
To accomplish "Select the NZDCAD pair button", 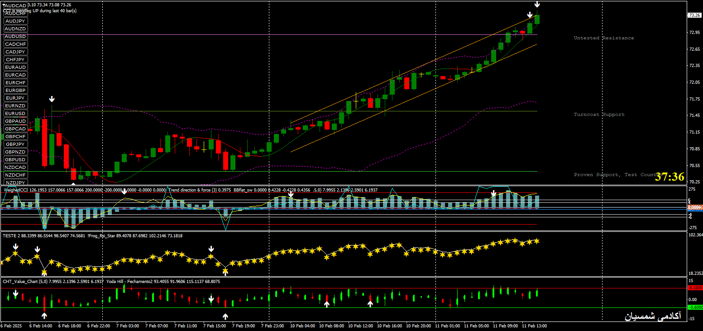I will click(x=15, y=167).
